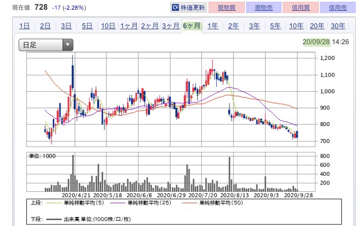Show the 3年 chart range
Image resolution: width=359 pixels, height=226 pixels.
[x=254, y=26]
